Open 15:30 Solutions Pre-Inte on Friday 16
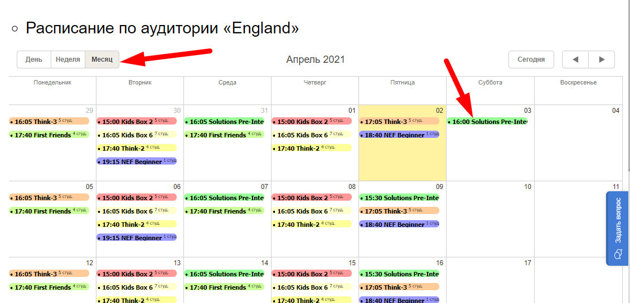The image size is (630, 303). 399,274
